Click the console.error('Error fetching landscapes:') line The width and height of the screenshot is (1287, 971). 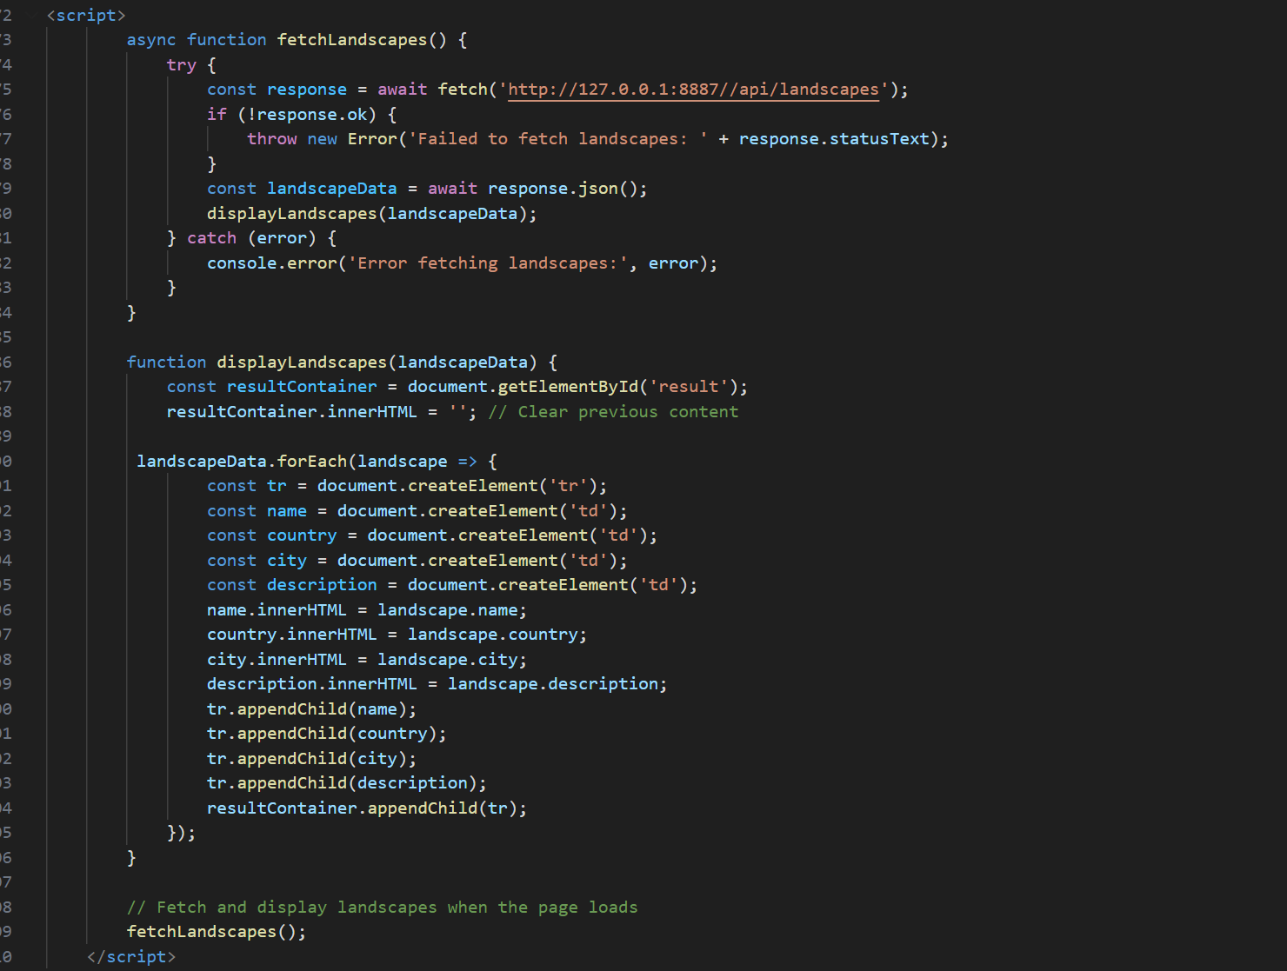[463, 263]
